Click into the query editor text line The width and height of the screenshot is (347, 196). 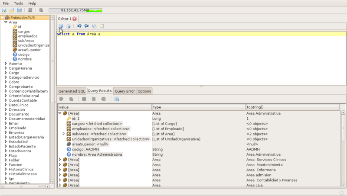(201, 34)
